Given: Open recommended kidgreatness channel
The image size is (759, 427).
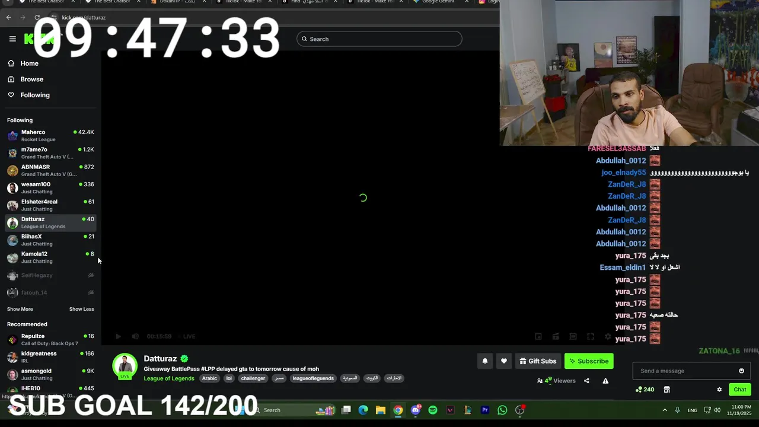Looking at the screenshot, I should 50,357.
